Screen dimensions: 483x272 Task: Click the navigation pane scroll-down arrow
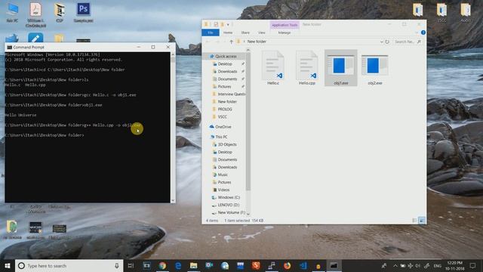pyautogui.click(x=248, y=214)
